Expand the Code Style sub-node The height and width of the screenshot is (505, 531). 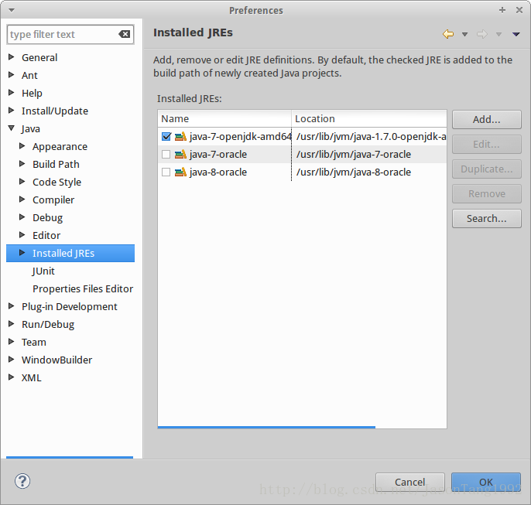coord(22,181)
